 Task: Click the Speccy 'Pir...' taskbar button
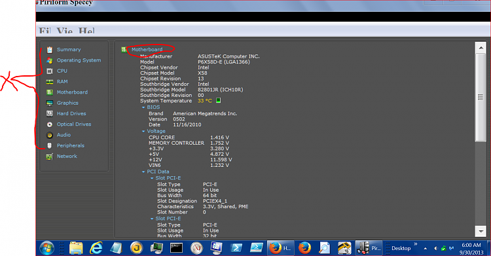coord(369,248)
